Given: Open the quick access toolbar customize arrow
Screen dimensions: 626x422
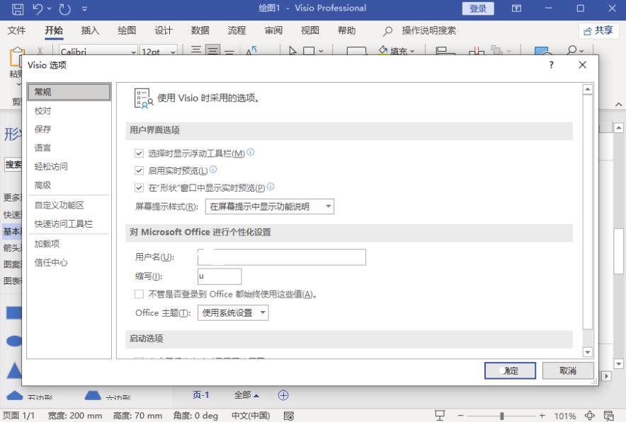Looking at the screenshot, I should tap(85, 8).
